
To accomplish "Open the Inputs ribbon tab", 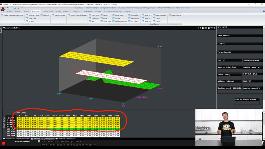I will click(17, 12).
